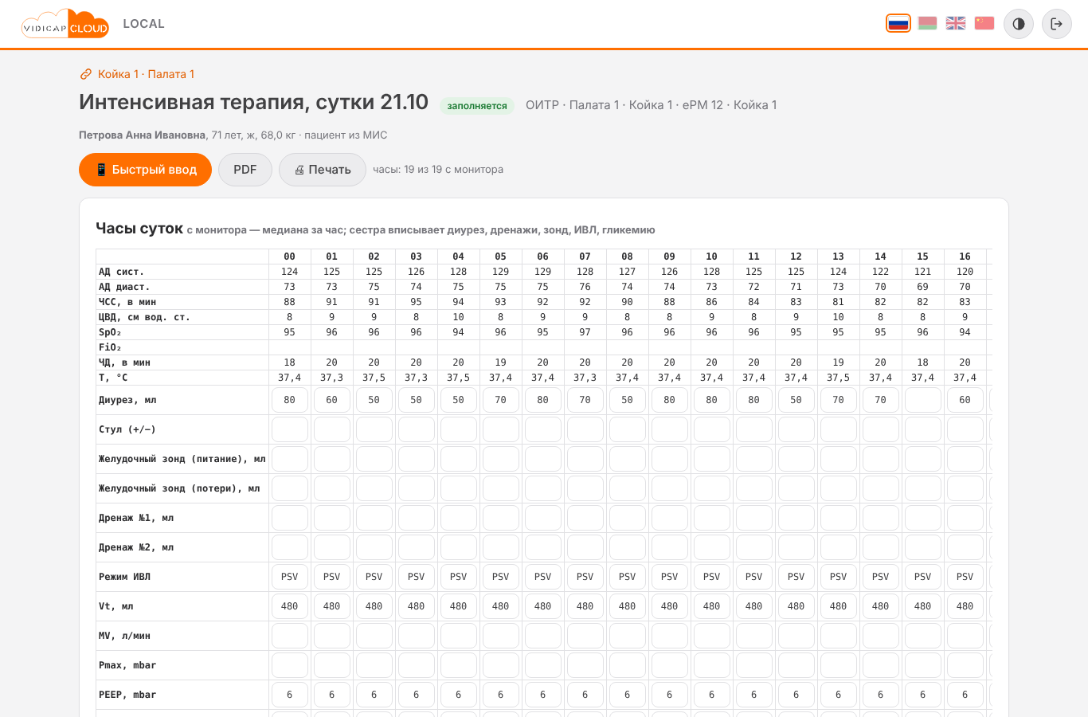The width and height of the screenshot is (1088, 717).
Task: Click Режим ИВЛ field for hour 12
Action: coord(796,577)
